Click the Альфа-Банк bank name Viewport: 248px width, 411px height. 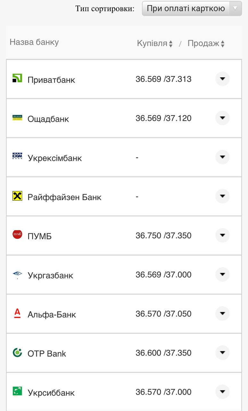point(52,314)
